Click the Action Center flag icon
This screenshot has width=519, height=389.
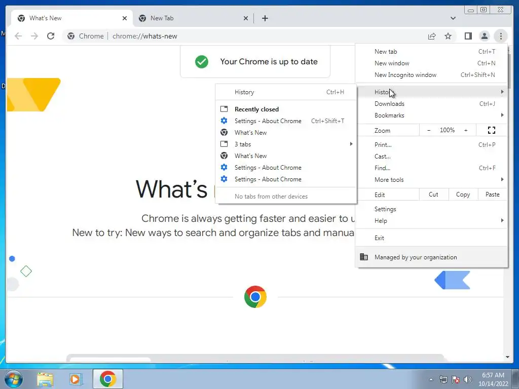(456, 379)
